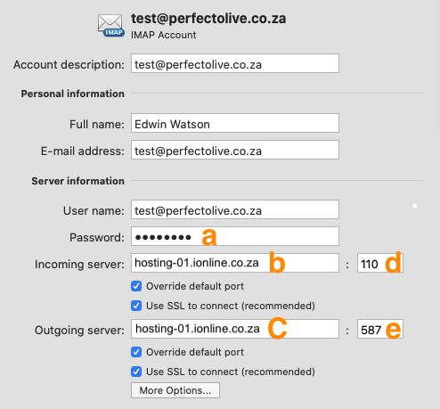Click the IMAP envelope account icon
Viewport: 440px width, 409px height.
[110, 25]
